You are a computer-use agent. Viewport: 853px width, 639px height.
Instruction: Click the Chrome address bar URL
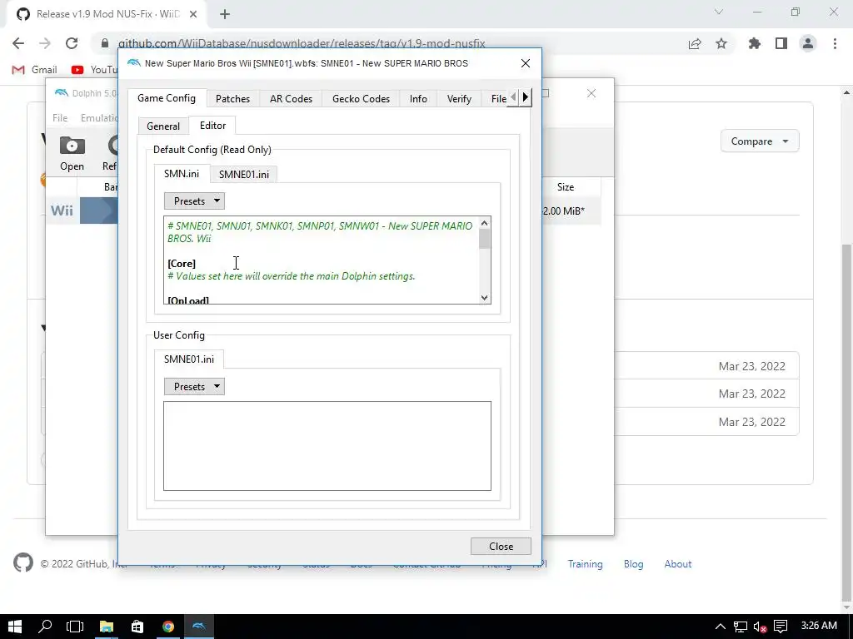302,43
